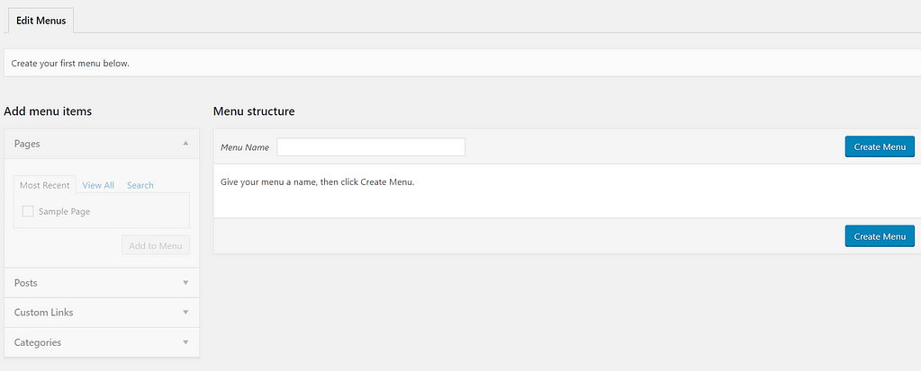Expand the Categories section arrow
This screenshot has height=371, width=921.
pos(185,342)
